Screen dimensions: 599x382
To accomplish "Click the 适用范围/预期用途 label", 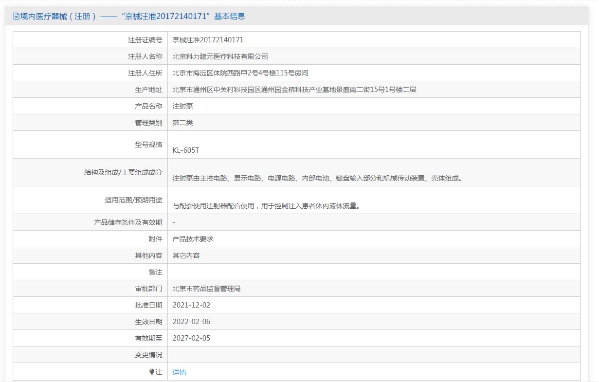I will coord(133,200).
